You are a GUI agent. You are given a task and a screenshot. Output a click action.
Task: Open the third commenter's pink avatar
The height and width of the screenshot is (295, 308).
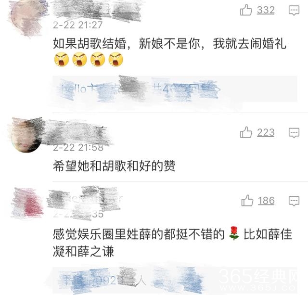click(x=27, y=204)
